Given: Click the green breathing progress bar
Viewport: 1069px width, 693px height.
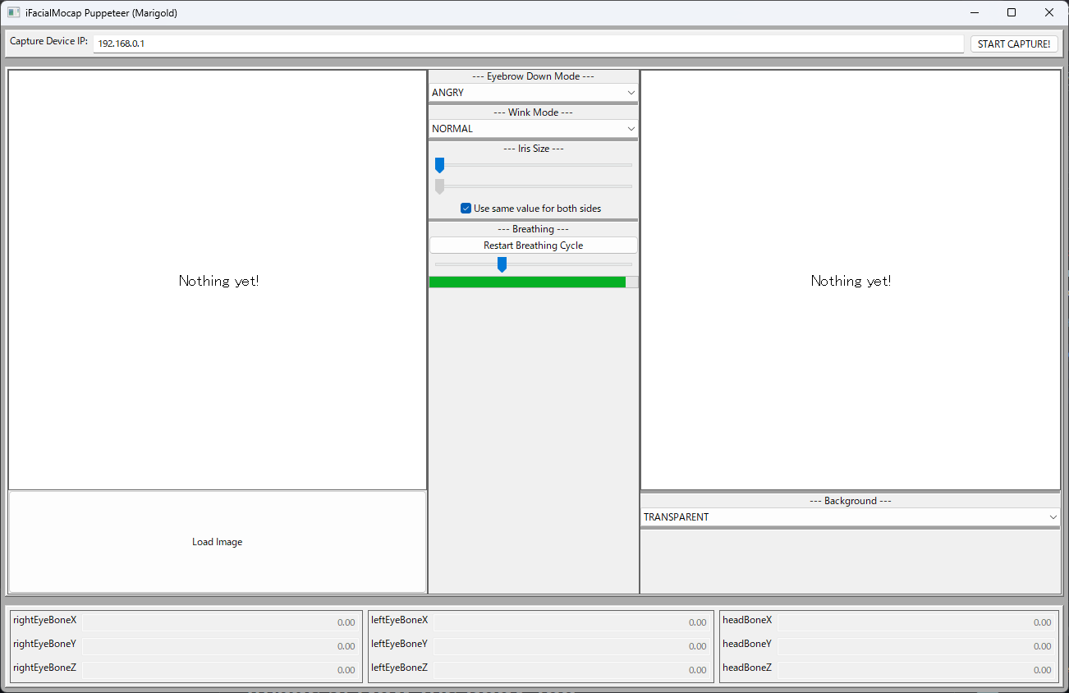Looking at the screenshot, I should point(527,282).
